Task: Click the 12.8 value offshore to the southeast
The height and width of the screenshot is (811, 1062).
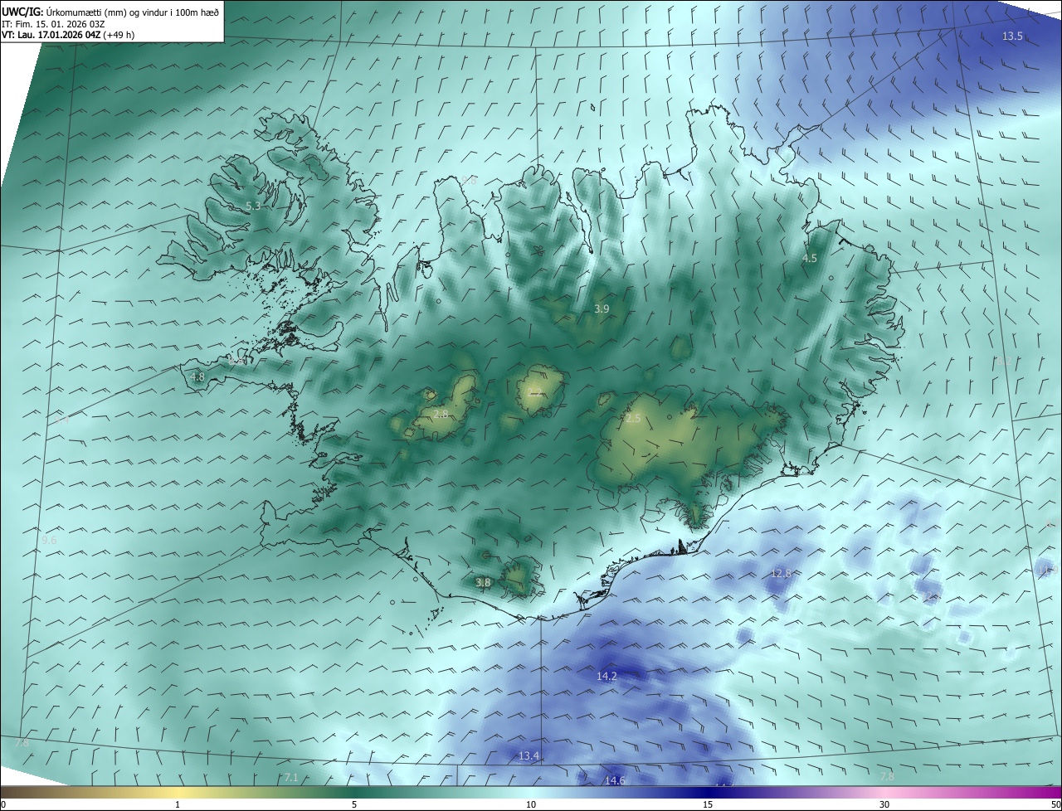Action: point(781,574)
